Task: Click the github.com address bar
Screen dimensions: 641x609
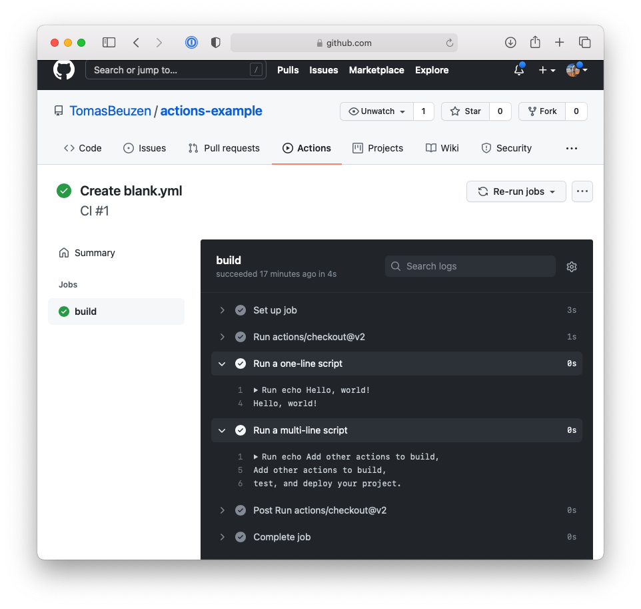Action: click(x=344, y=43)
